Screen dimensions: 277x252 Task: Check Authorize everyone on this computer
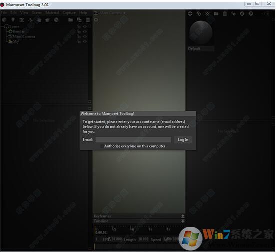[x=102, y=146]
